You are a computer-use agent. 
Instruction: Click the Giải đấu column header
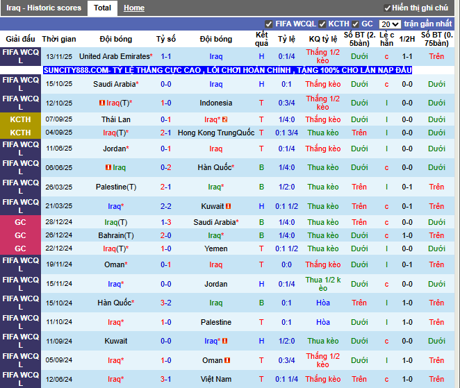20,39
